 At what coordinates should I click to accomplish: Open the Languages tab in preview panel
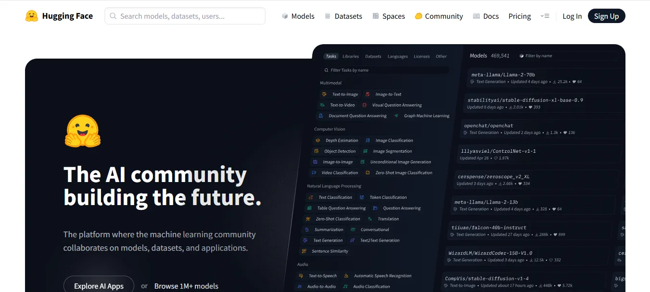pyautogui.click(x=397, y=56)
